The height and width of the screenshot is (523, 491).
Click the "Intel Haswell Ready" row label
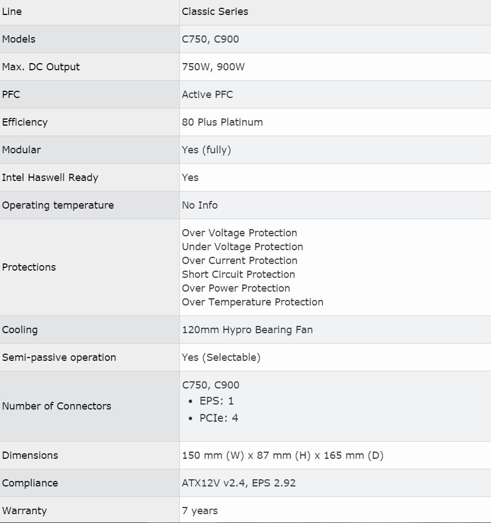(50, 178)
